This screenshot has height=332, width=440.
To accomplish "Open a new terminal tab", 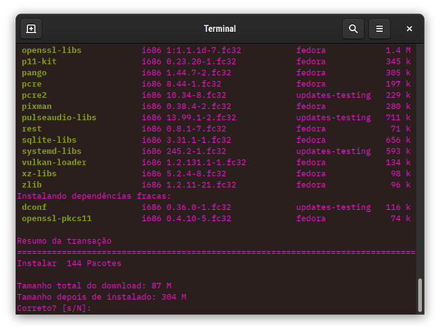I will point(31,29).
